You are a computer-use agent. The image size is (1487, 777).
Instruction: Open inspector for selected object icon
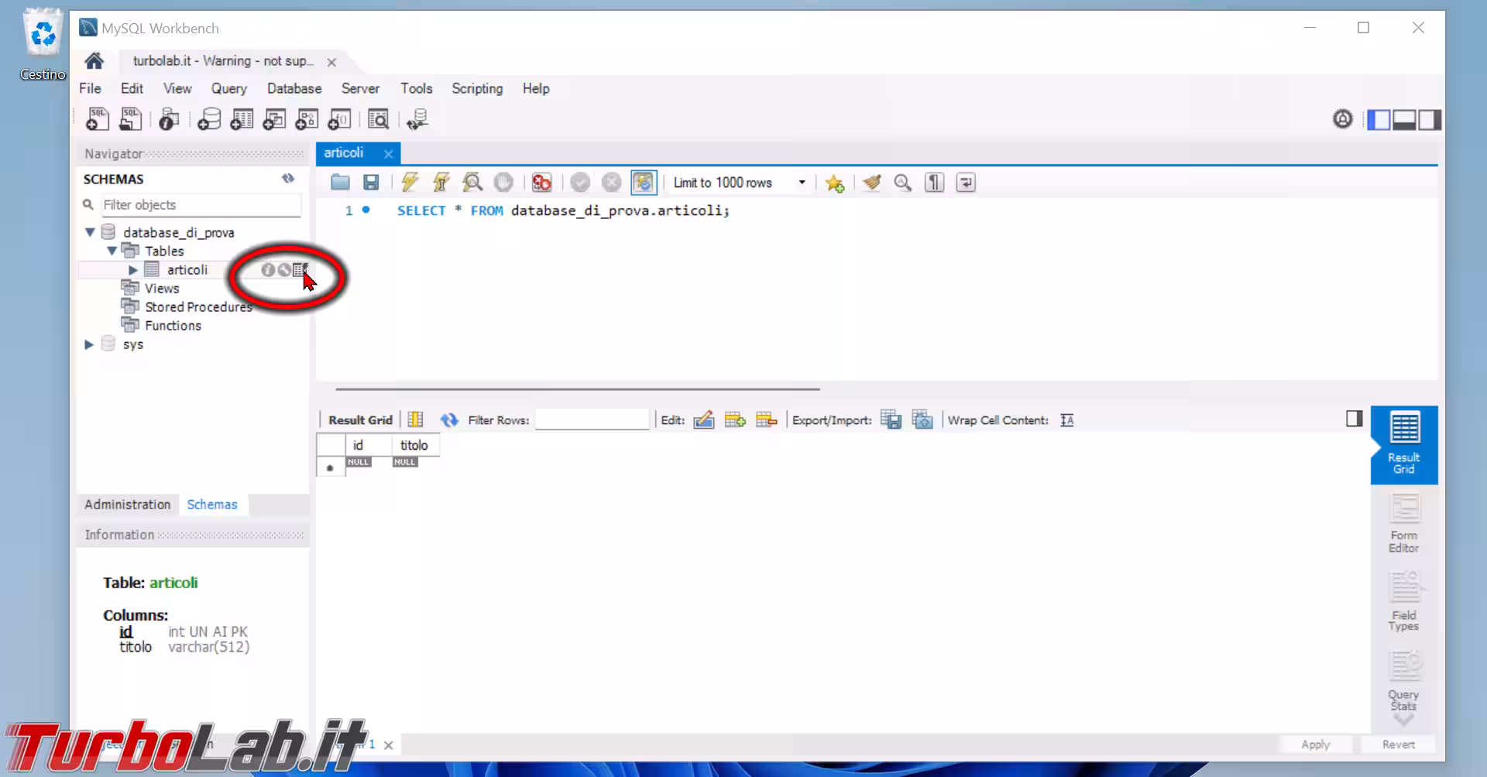(169, 119)
